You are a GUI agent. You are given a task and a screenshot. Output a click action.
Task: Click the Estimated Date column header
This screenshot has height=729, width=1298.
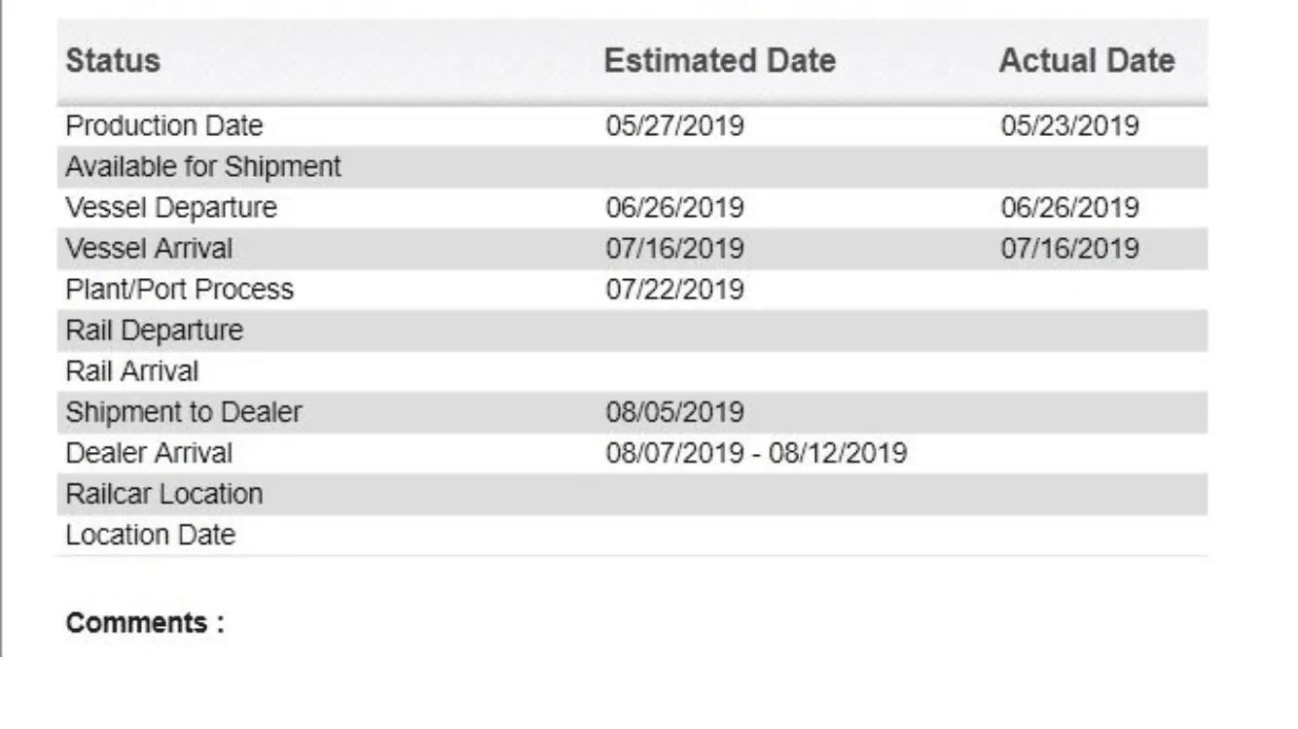(x=719, y=61)
